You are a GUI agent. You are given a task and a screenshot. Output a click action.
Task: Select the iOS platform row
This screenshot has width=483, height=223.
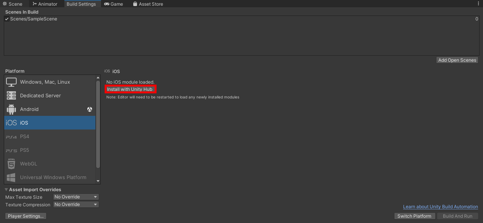pos(50,123)
